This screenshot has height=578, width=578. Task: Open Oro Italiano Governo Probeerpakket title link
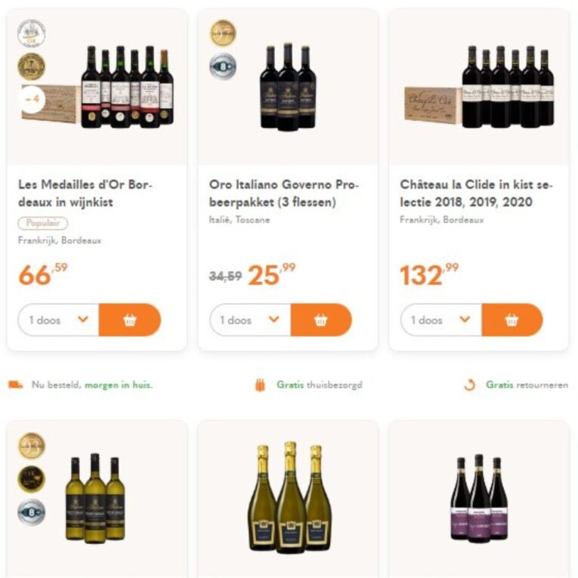point(284,193)
